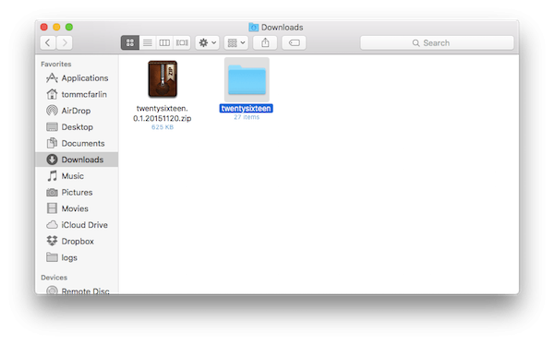Switch to column view
Screen dimensions: 554x344
[164, 42]
